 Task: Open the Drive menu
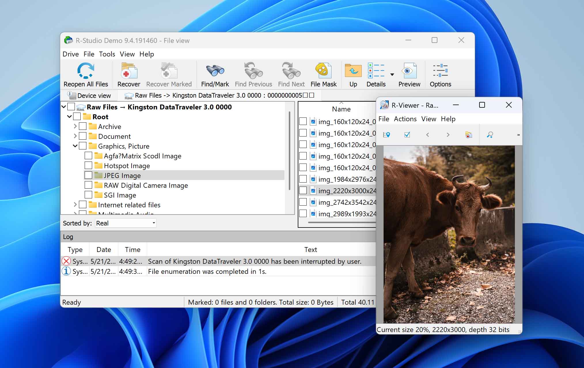(71, 54)
